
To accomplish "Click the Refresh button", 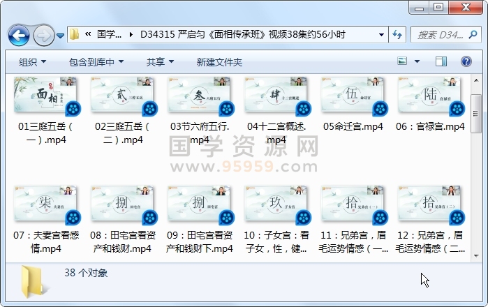I will coord(397,34).
